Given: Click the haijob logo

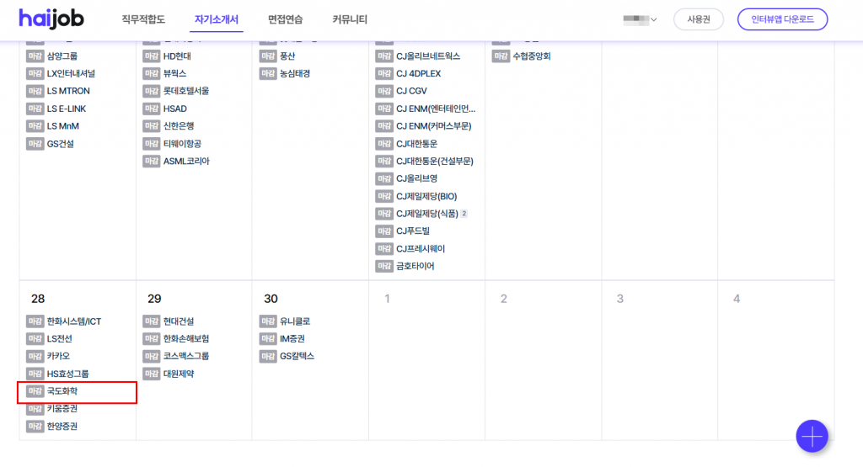Looking at the screenshot, I should click(x=51, y=19).
